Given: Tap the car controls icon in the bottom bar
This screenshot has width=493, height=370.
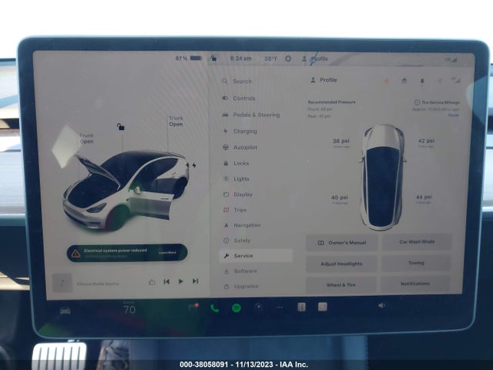Looking at the screenshot, I should pyautogui.click(x=65, y=311).
